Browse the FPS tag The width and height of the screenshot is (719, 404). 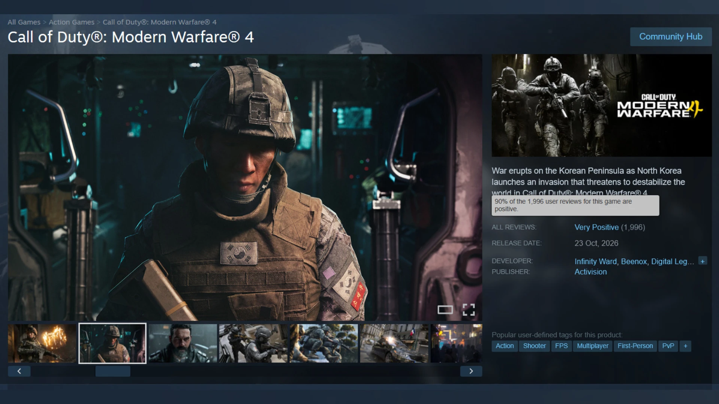pos(561,346)
